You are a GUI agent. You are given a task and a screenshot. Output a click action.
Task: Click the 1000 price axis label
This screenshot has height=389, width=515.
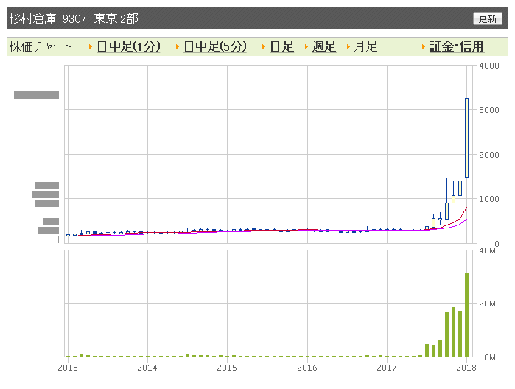[x=489, y=199]
